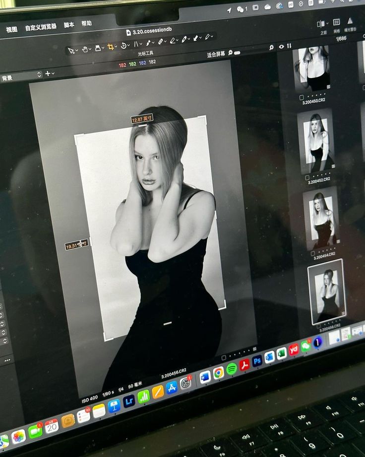Select the pointer Select cursor tool

(x=71, y=51)
